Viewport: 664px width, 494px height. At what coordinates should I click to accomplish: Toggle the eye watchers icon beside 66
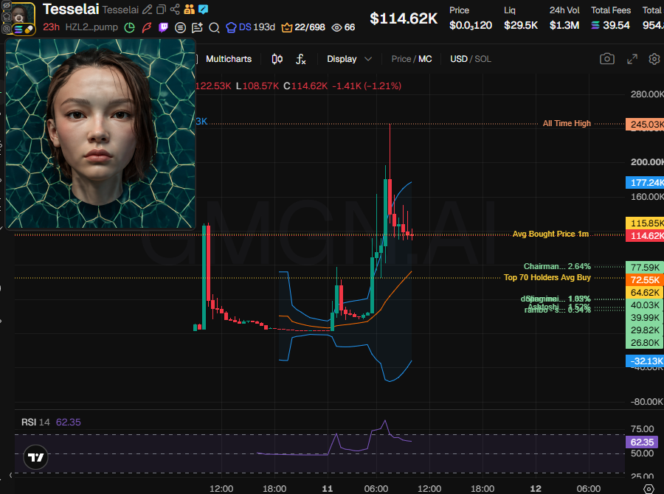(336, 28)
